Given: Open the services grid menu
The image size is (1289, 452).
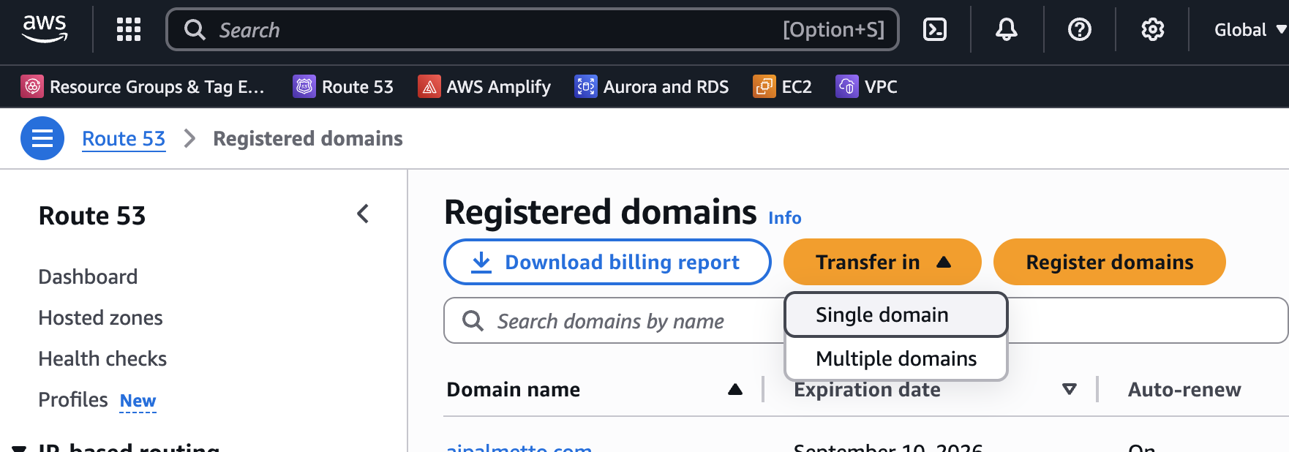Looking at the screenshot, I should coord(129,29).
